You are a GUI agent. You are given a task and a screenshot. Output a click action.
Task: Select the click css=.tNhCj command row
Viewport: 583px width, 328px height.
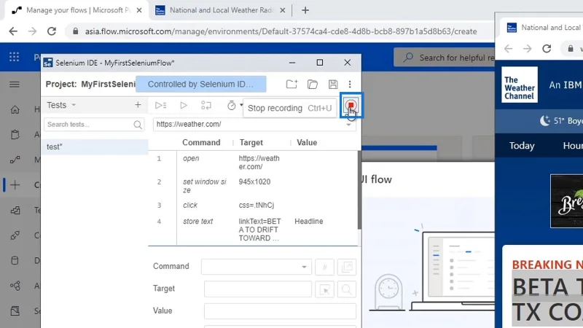[x=254, y=206]
